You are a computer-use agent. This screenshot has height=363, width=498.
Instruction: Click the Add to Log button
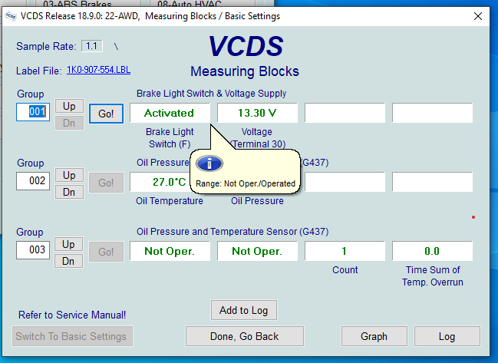(244, 310)
